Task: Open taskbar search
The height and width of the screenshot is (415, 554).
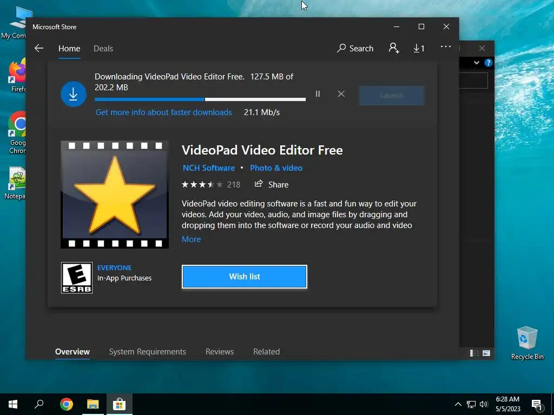Action: tap(39, 404)
